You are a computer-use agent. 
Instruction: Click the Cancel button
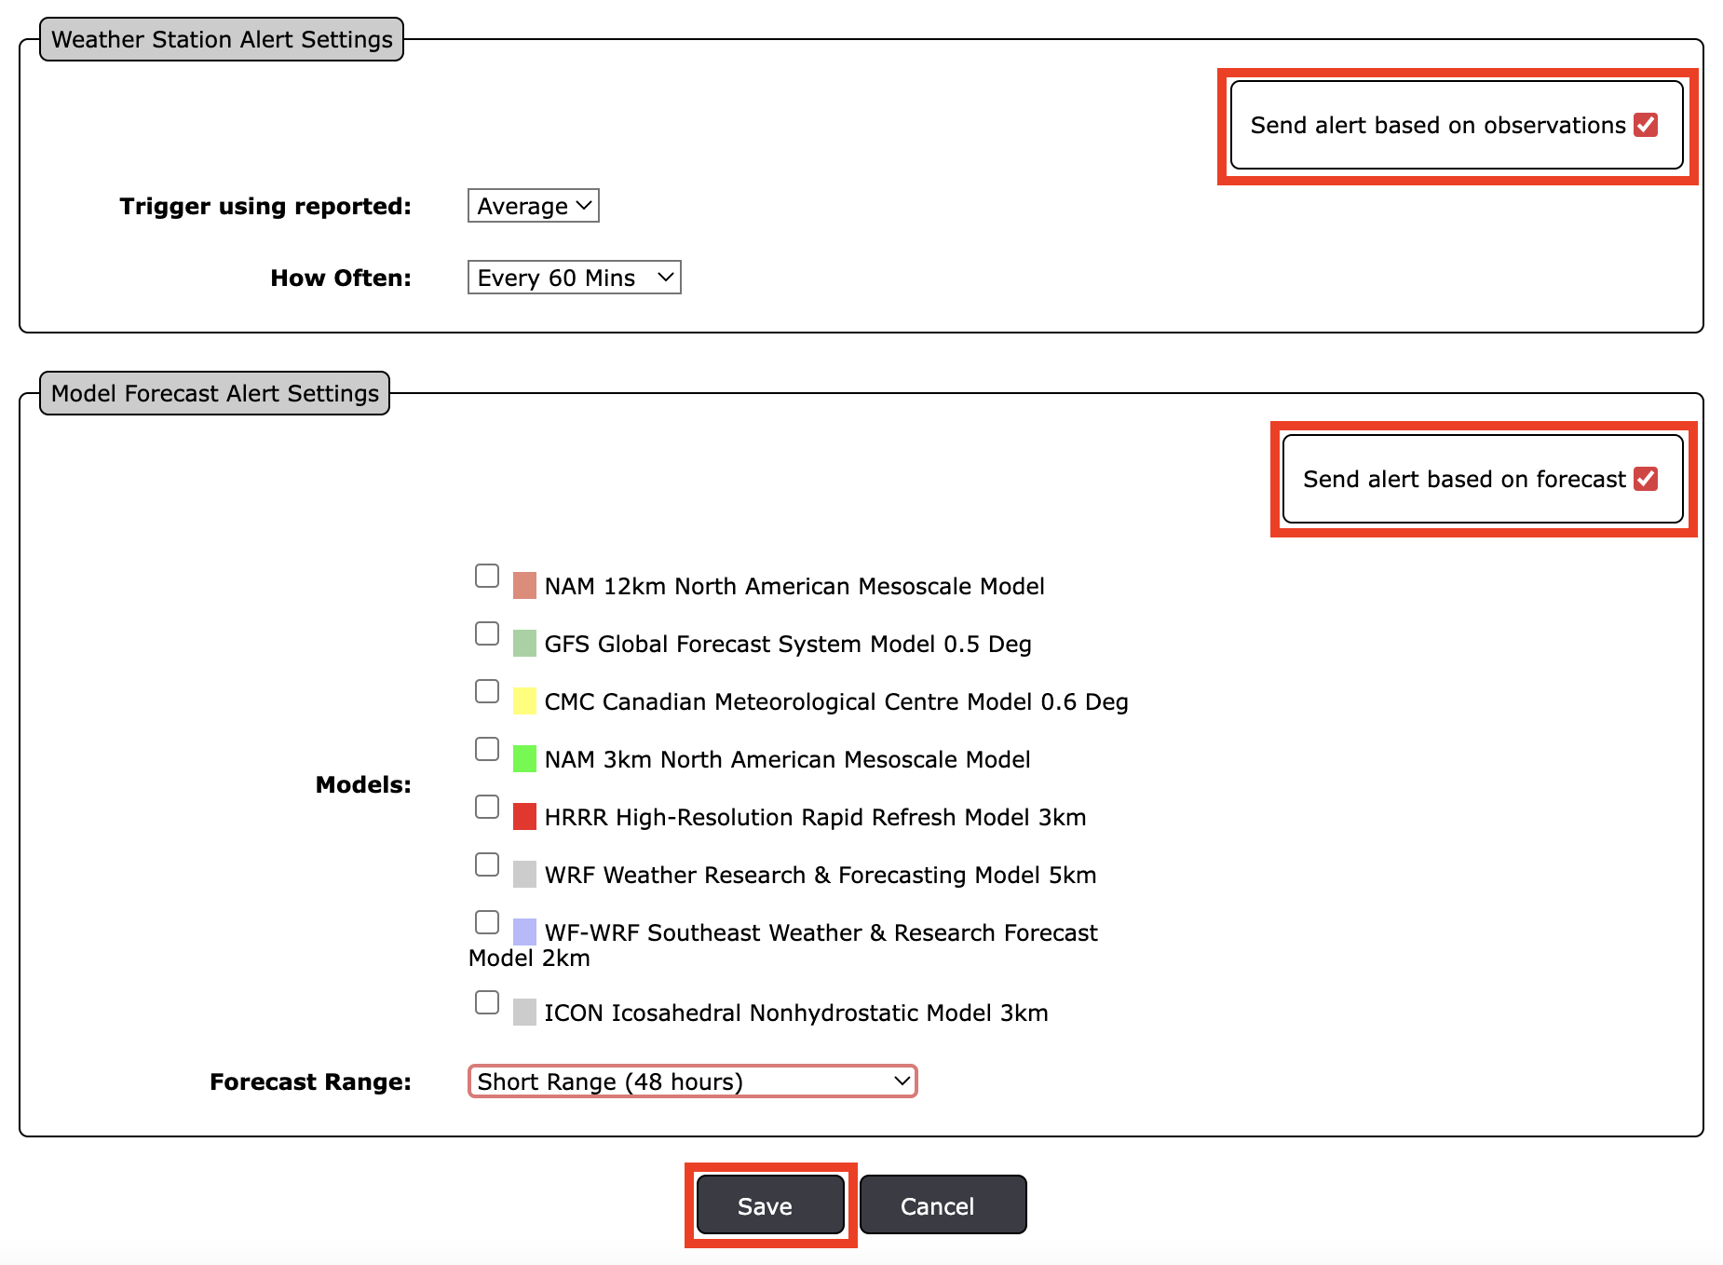(x=942, y=1204)
